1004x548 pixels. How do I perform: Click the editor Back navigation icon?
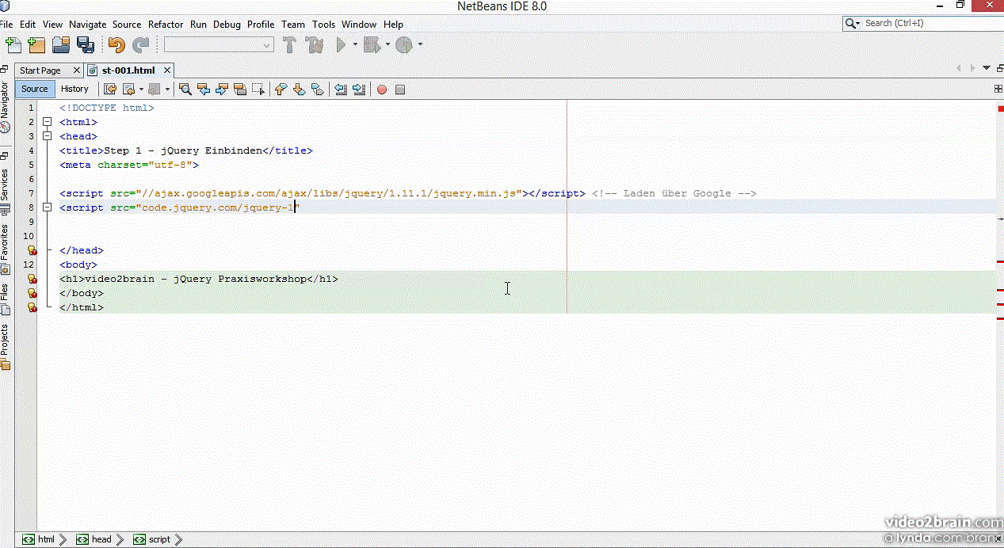(x=128, y=89)
